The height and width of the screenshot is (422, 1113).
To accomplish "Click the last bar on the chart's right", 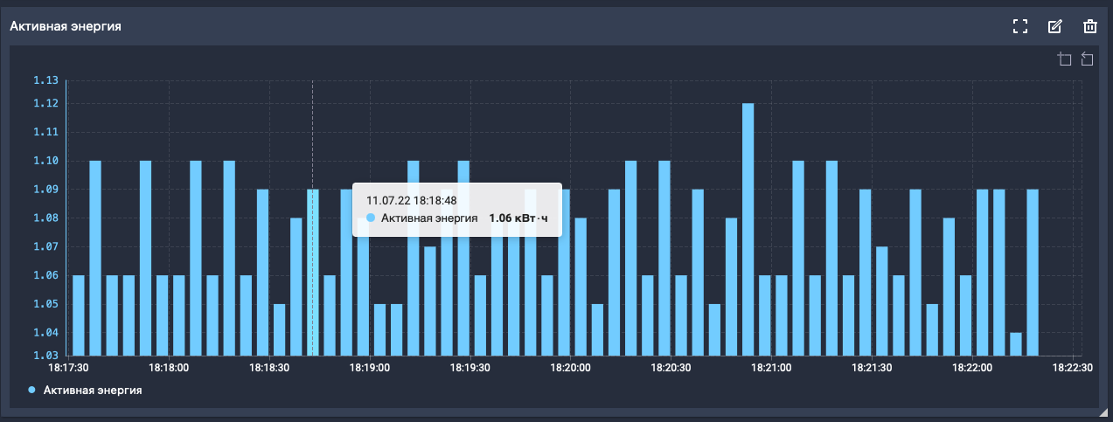I will pos(1033,273).
